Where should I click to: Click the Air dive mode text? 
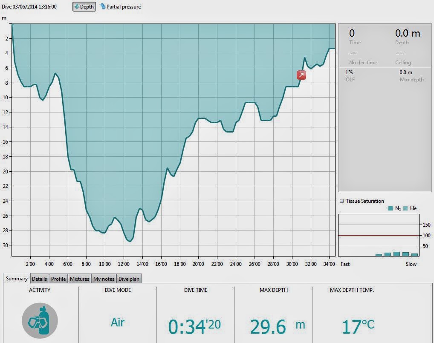[118, 322]
